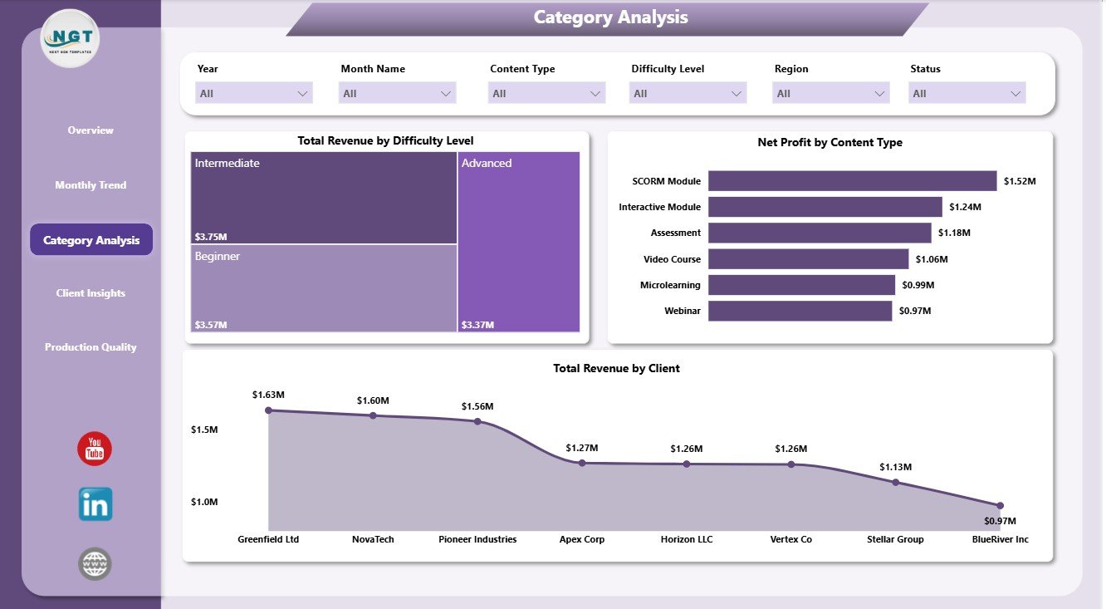
Task: Click the Video Course bar
Action: click(x=809, y=259)
